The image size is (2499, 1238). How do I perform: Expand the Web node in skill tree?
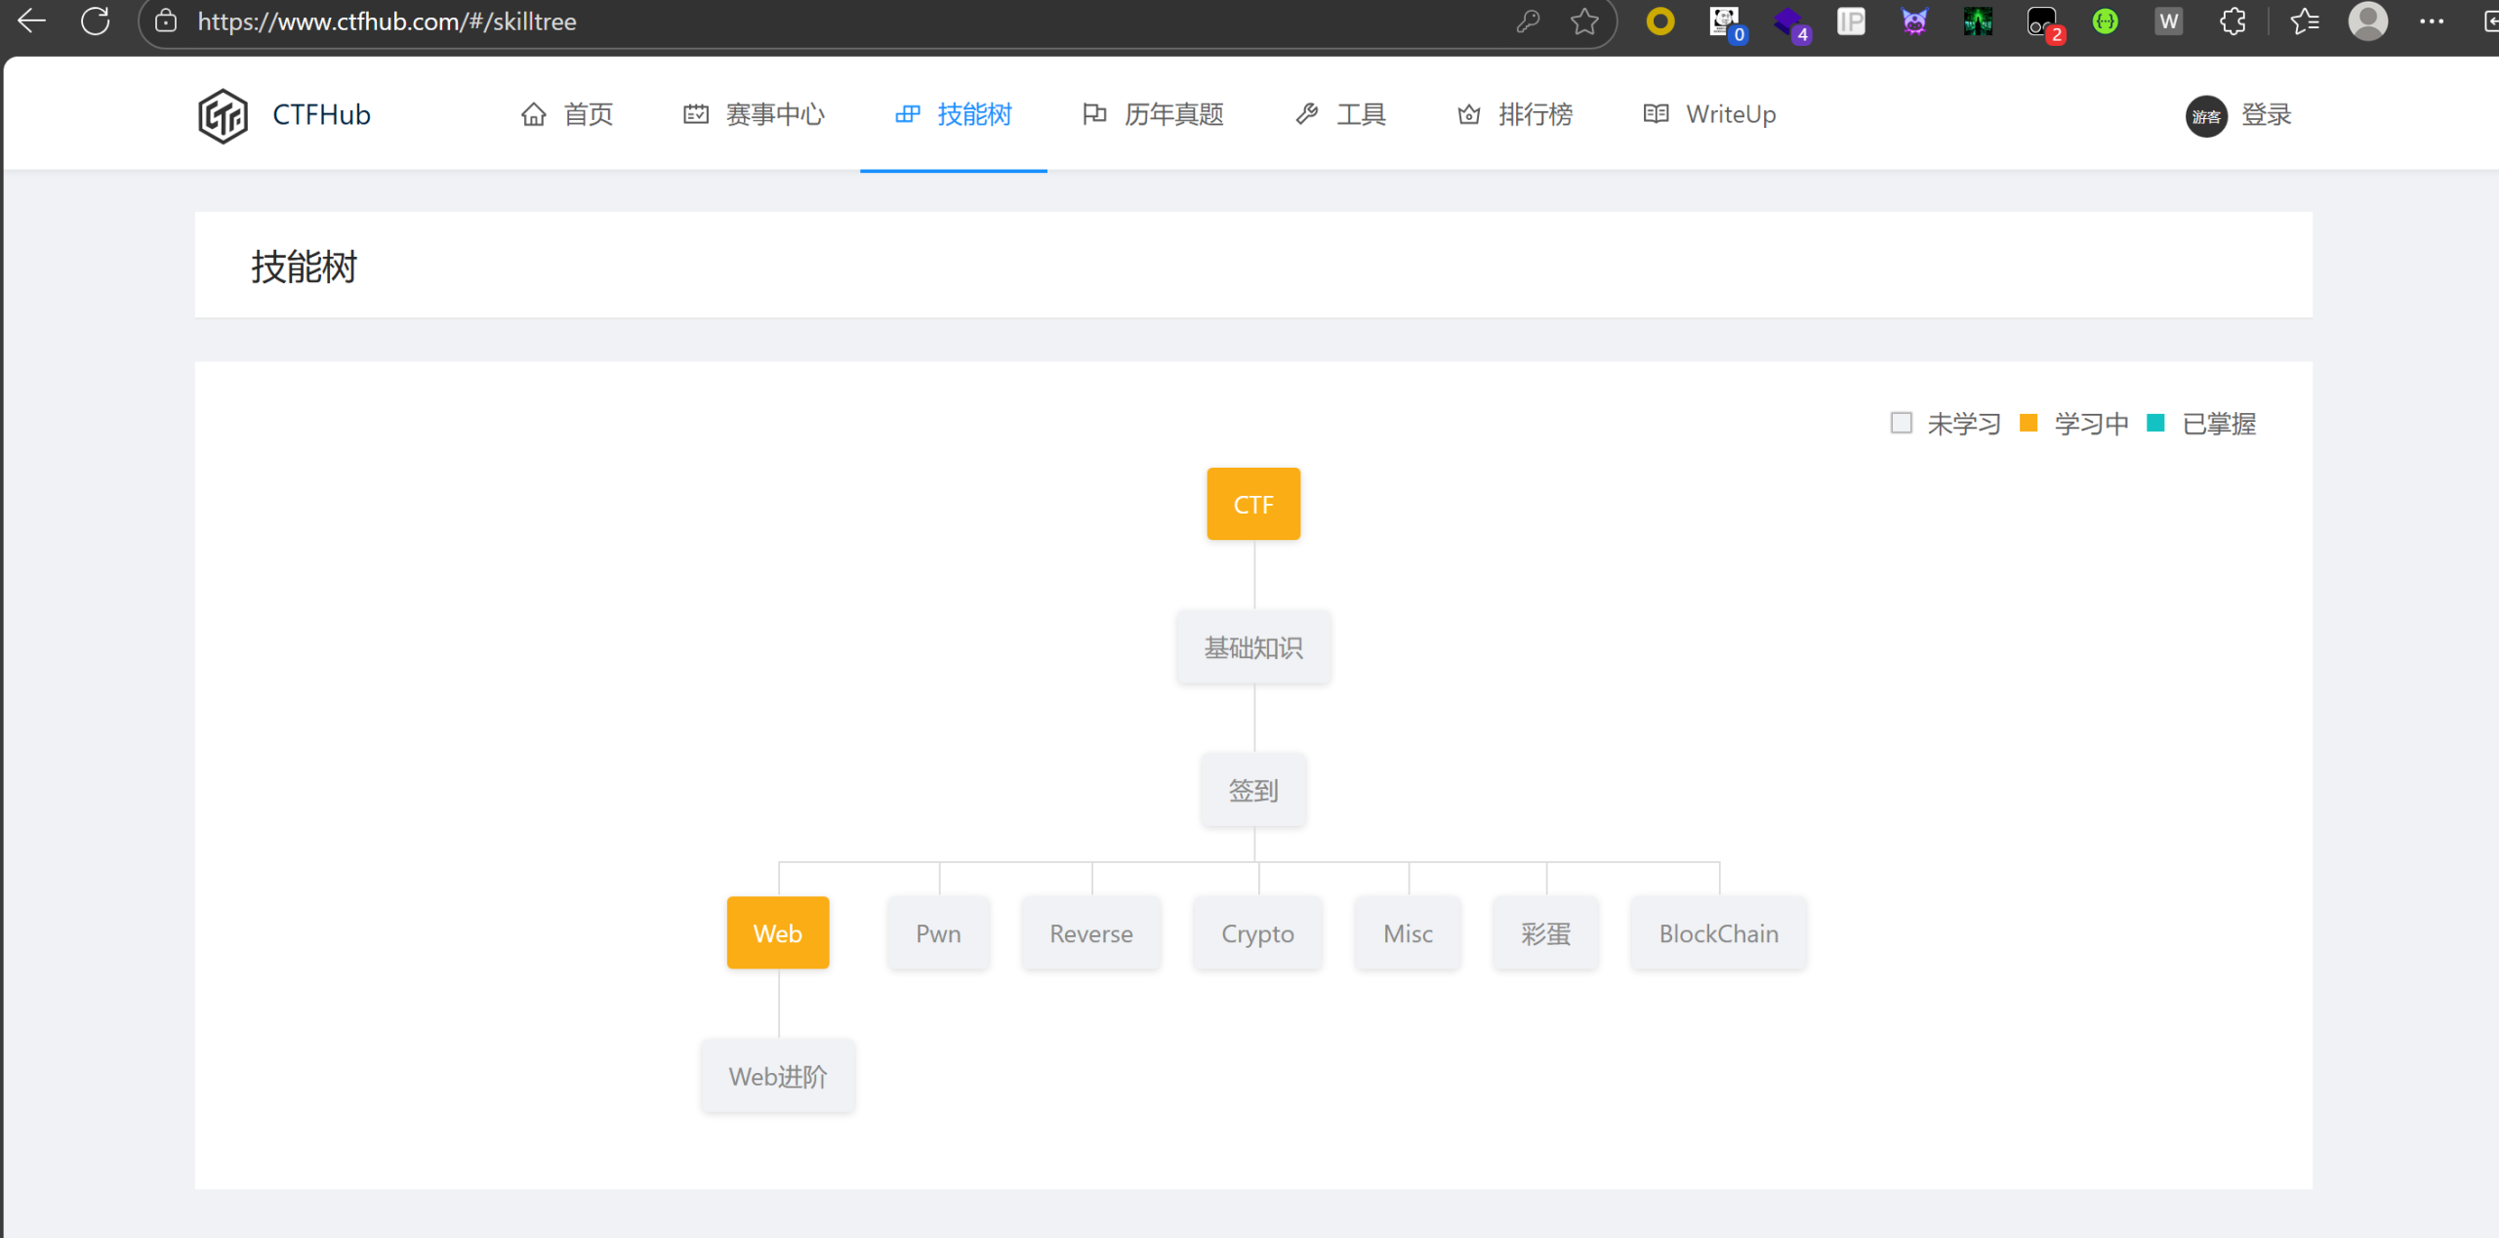(x=778, y=933)
